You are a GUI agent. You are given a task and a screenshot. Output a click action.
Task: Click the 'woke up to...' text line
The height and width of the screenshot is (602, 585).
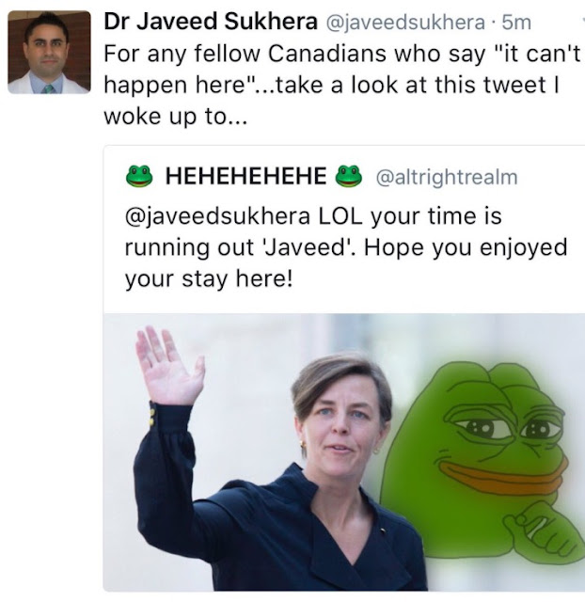point(176,117)
